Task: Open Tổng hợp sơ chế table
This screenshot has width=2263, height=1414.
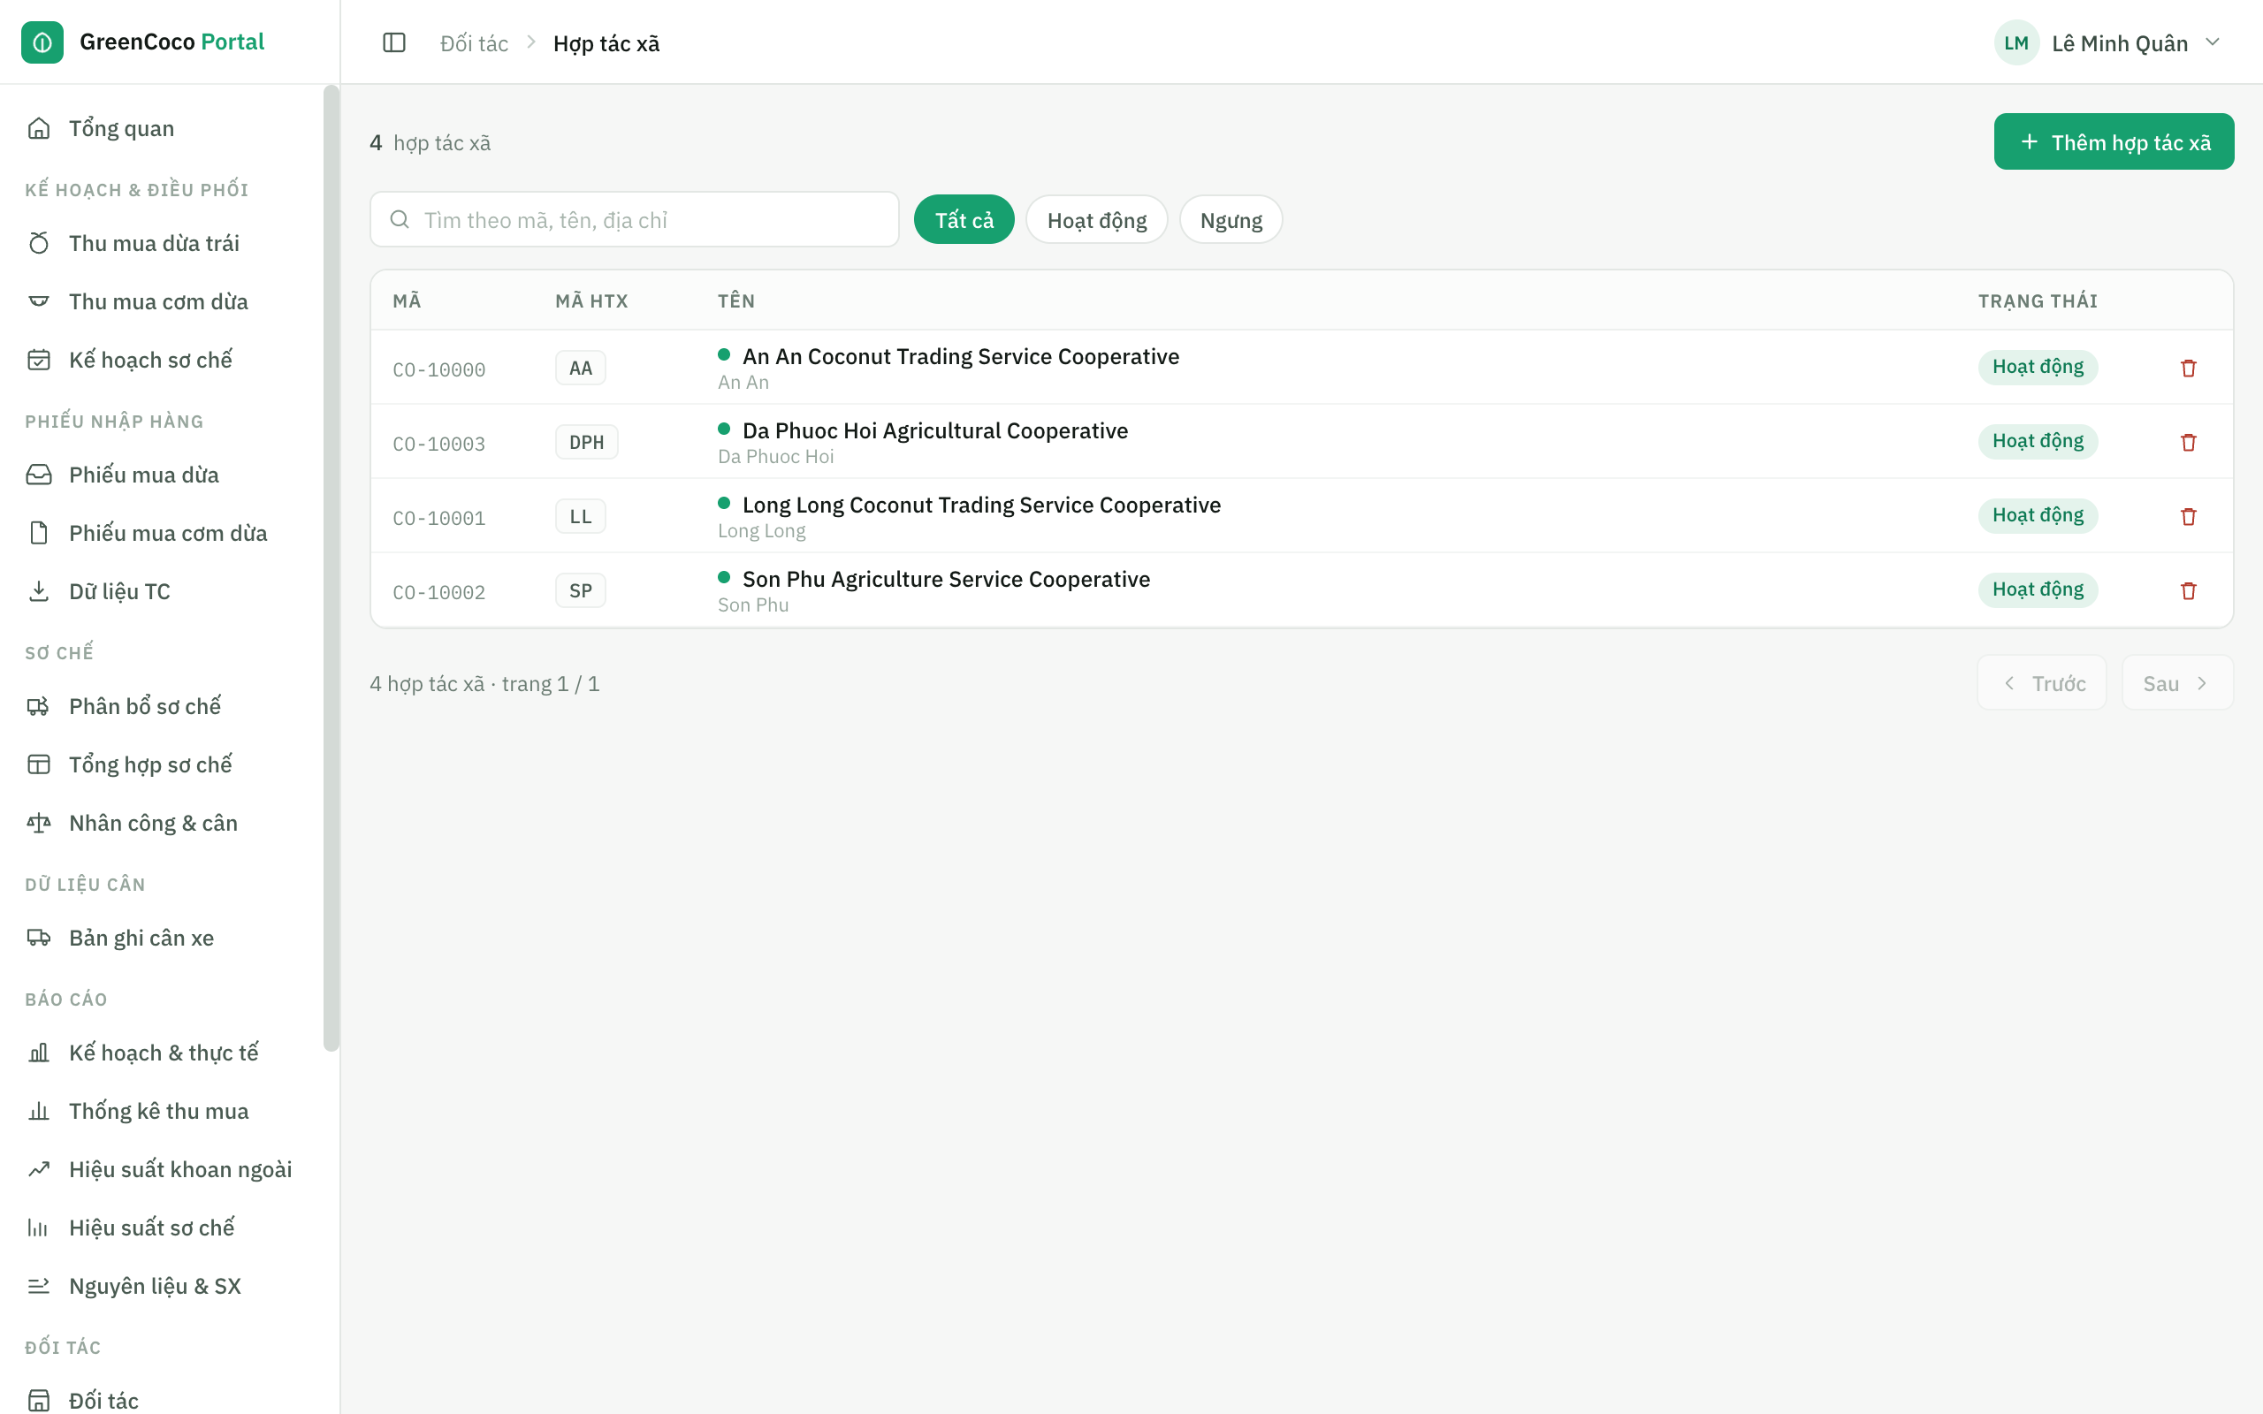Action: point(163,764)
